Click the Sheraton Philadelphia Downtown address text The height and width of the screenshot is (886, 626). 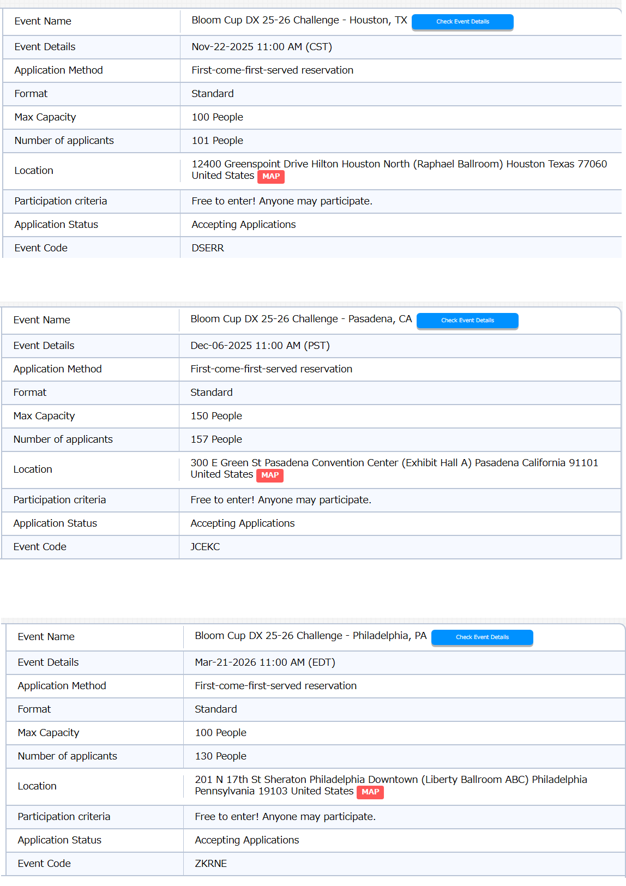pyautogui.click(x=391, y=785)
